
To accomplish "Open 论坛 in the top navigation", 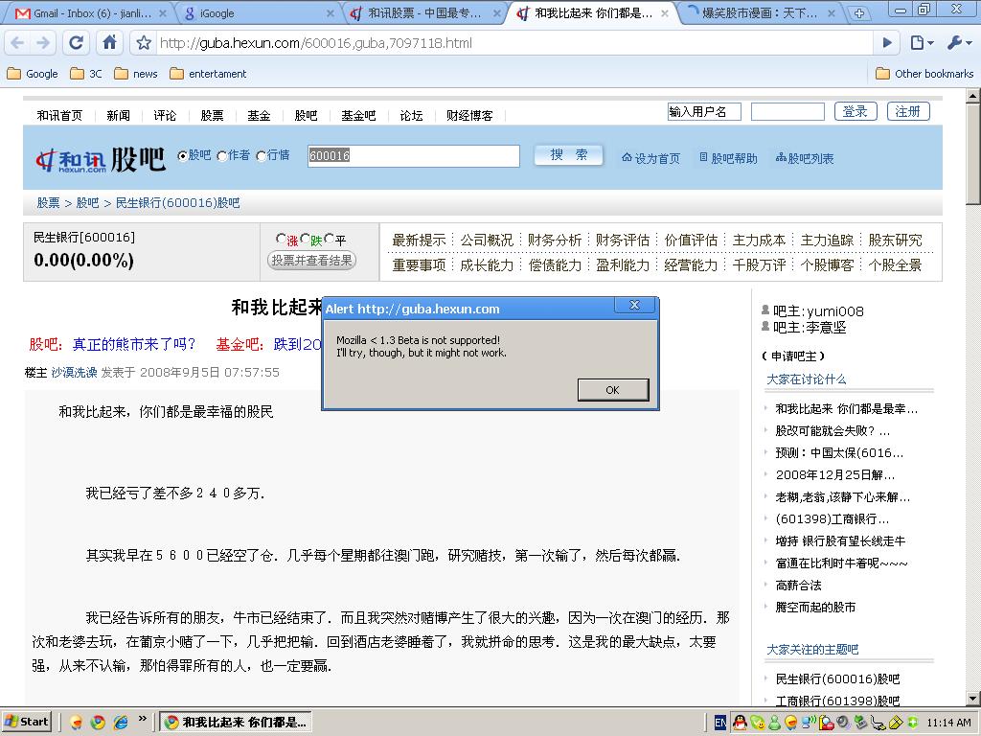I will (411, 115).
